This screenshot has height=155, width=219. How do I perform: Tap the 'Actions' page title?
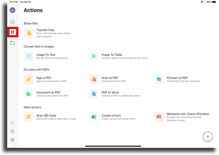(33, 10)
